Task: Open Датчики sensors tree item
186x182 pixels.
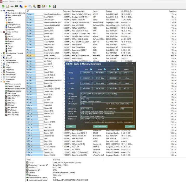Action: (11, 29)
